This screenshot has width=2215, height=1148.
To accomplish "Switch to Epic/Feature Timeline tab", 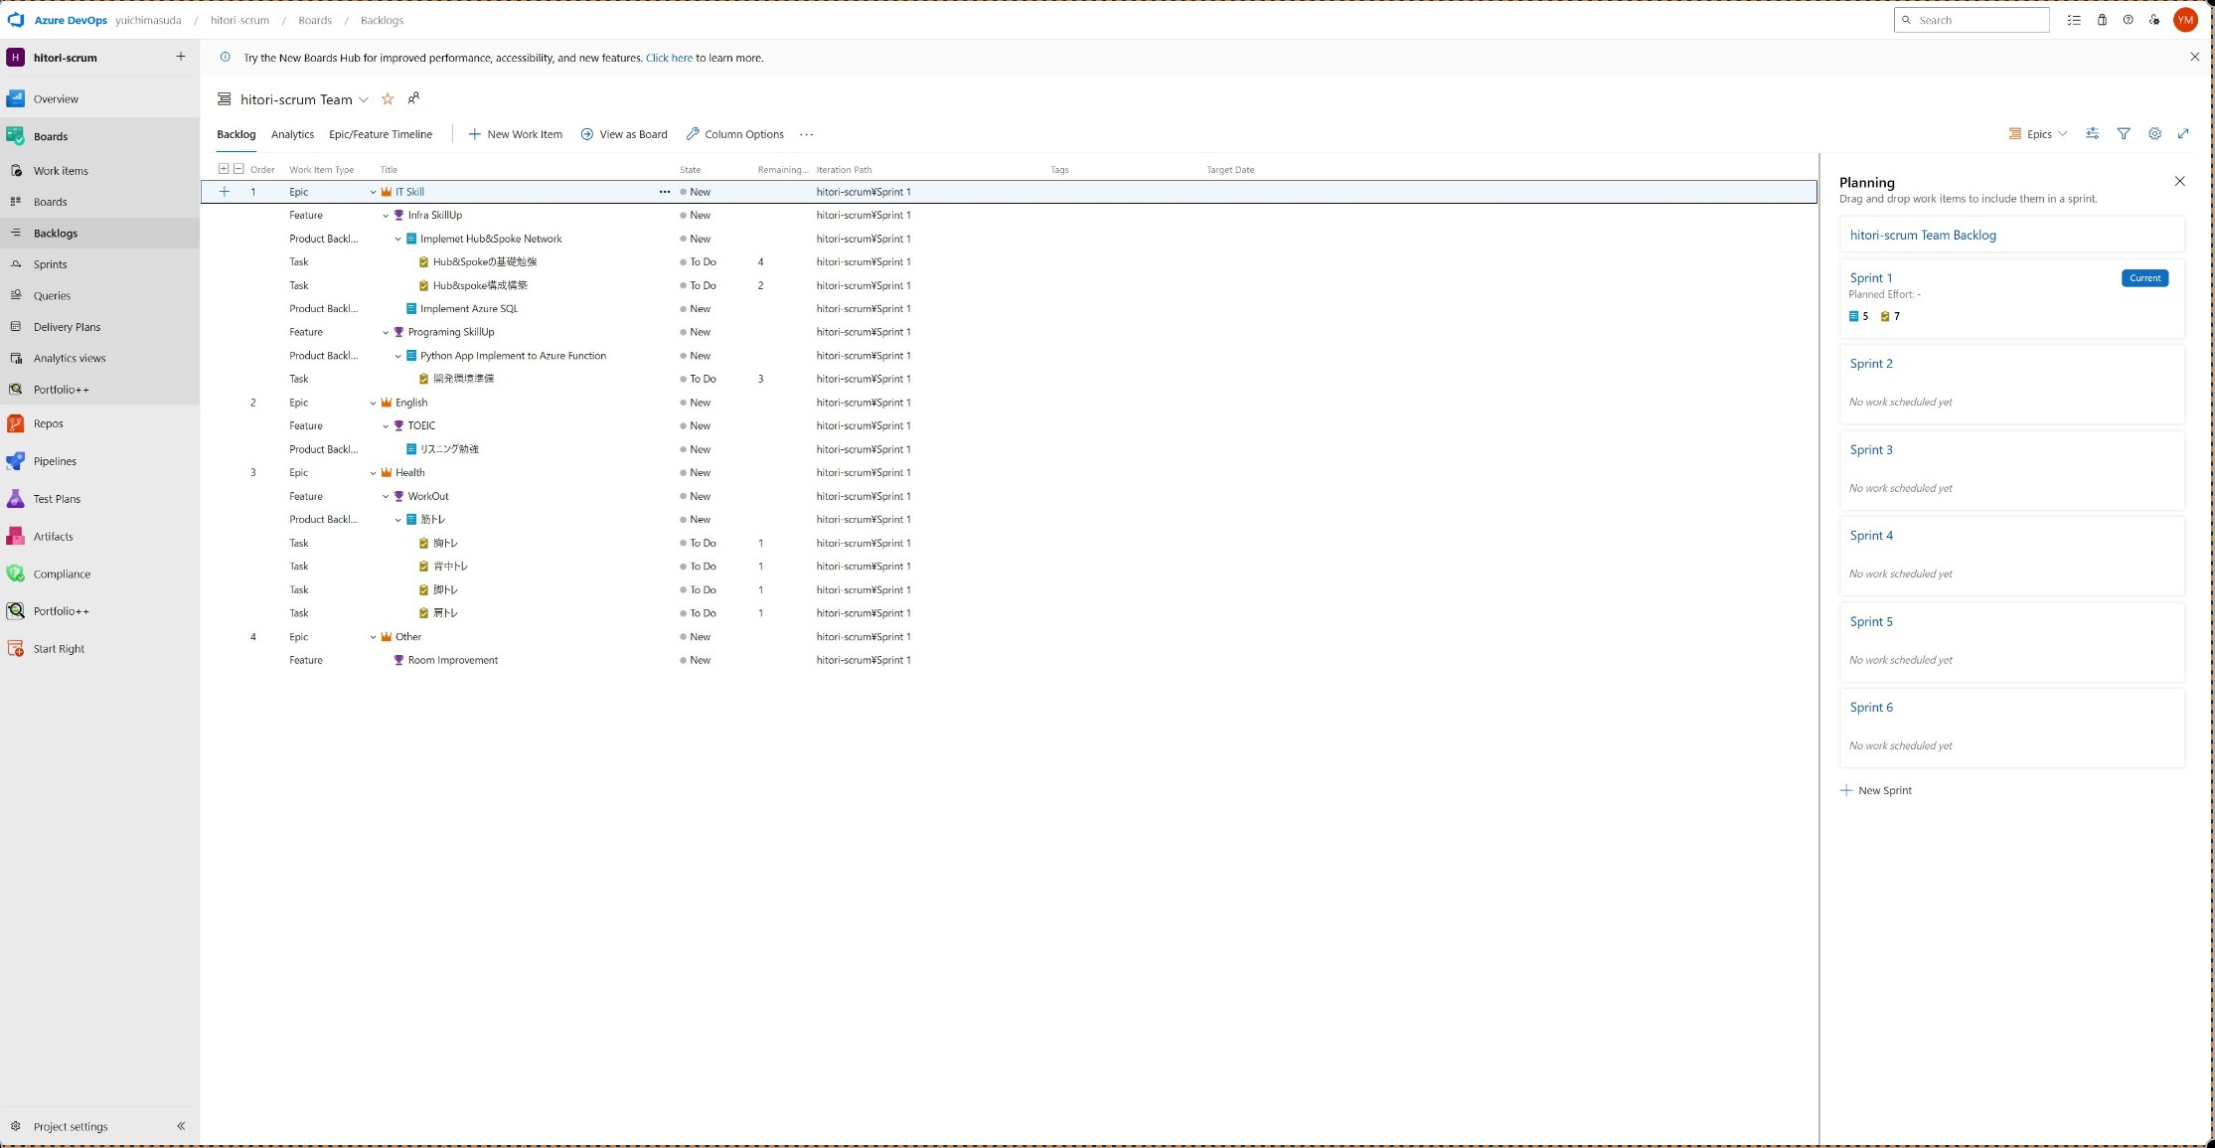I will click(381, 134).
